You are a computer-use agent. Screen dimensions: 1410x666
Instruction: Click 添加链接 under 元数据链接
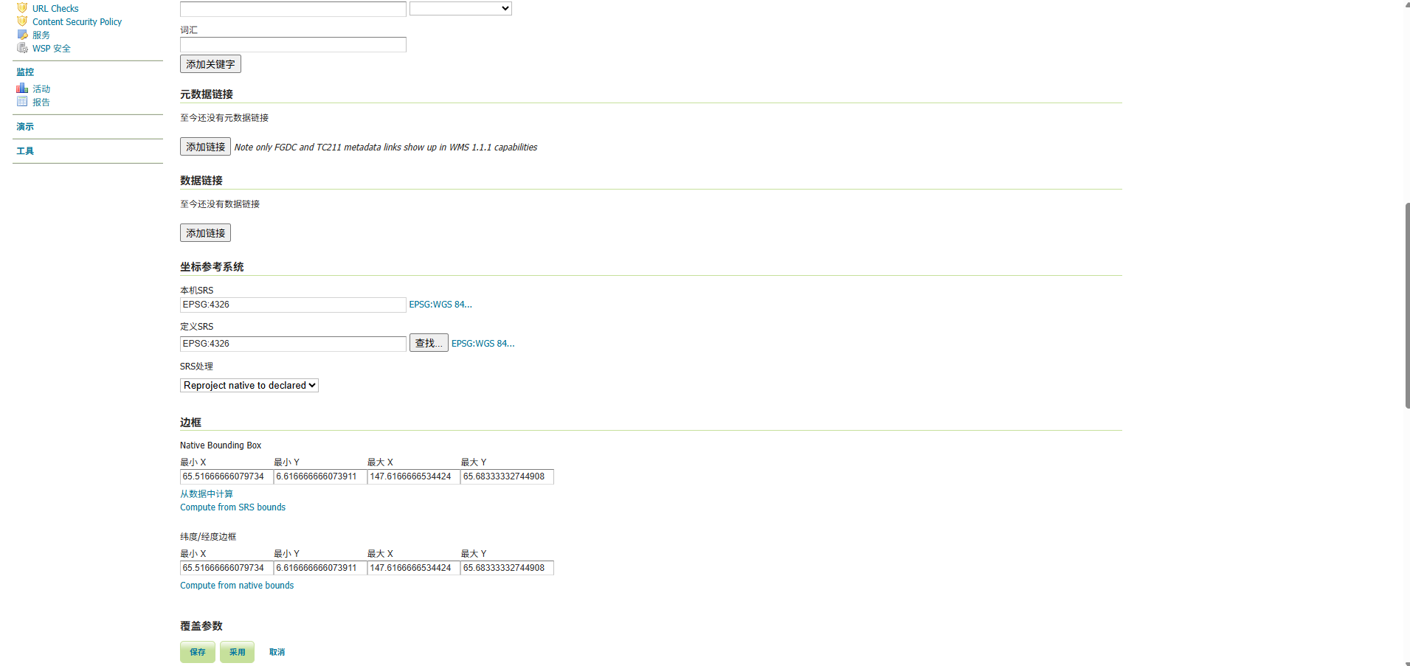pos(205,146)
